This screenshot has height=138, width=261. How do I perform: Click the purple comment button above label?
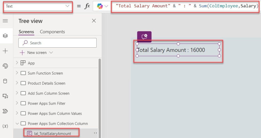pos(144,37)
